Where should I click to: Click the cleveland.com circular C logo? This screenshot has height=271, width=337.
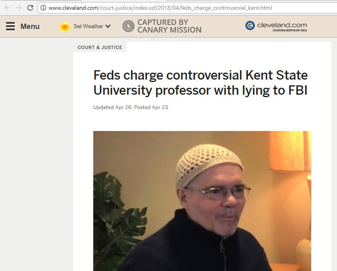(x=250, y=26)
